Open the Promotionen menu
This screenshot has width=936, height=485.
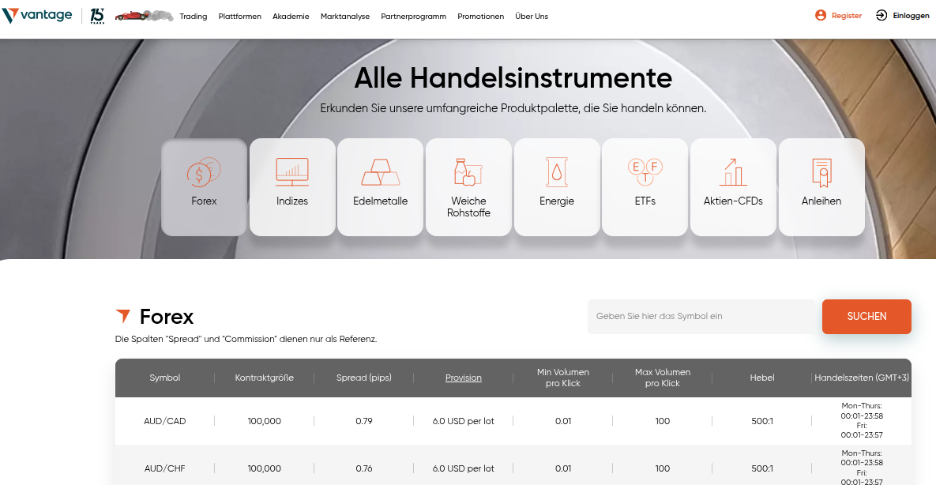[x=480, y=16]
